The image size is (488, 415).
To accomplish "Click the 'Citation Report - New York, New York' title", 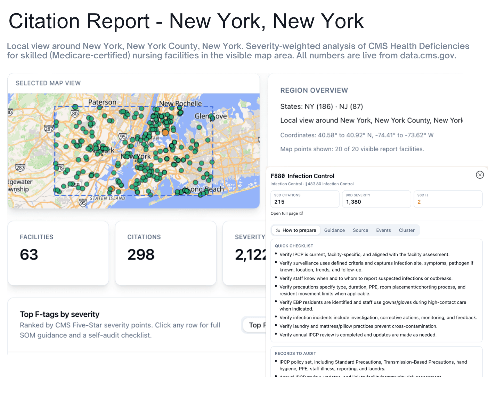I will [x=186, y=21].
